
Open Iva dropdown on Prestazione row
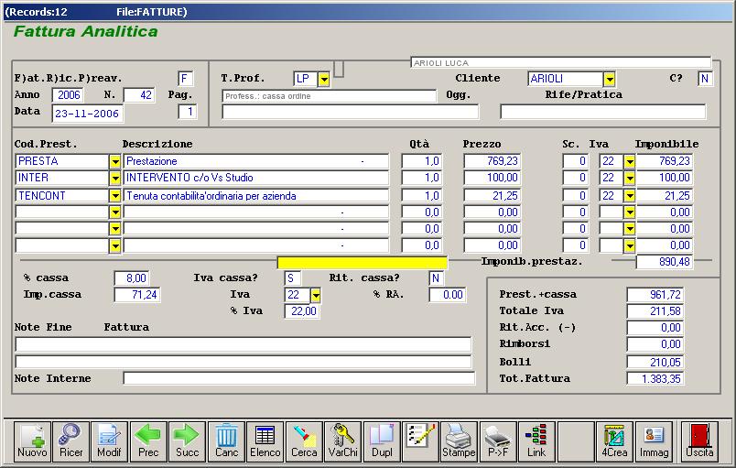click(630, 161)
